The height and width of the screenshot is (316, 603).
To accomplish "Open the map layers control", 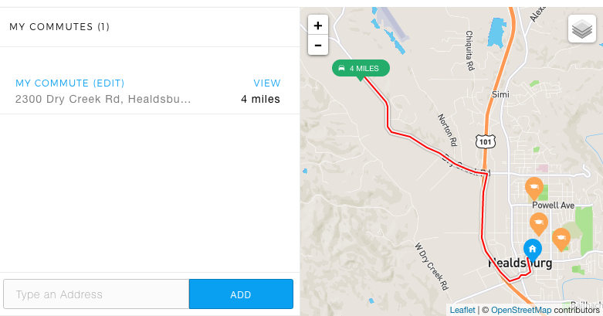I will 582,29.
